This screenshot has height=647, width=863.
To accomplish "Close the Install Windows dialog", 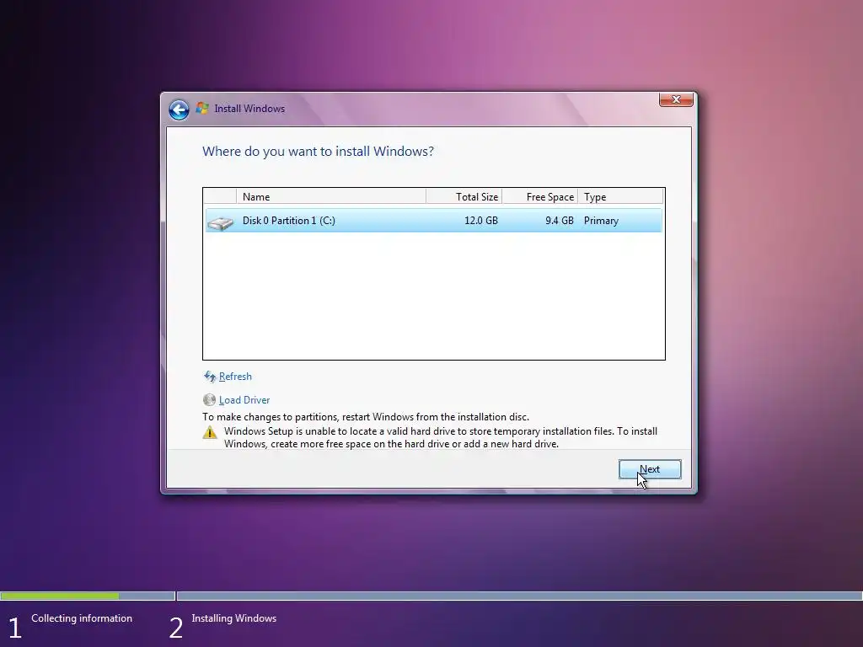I will (676, 99).
